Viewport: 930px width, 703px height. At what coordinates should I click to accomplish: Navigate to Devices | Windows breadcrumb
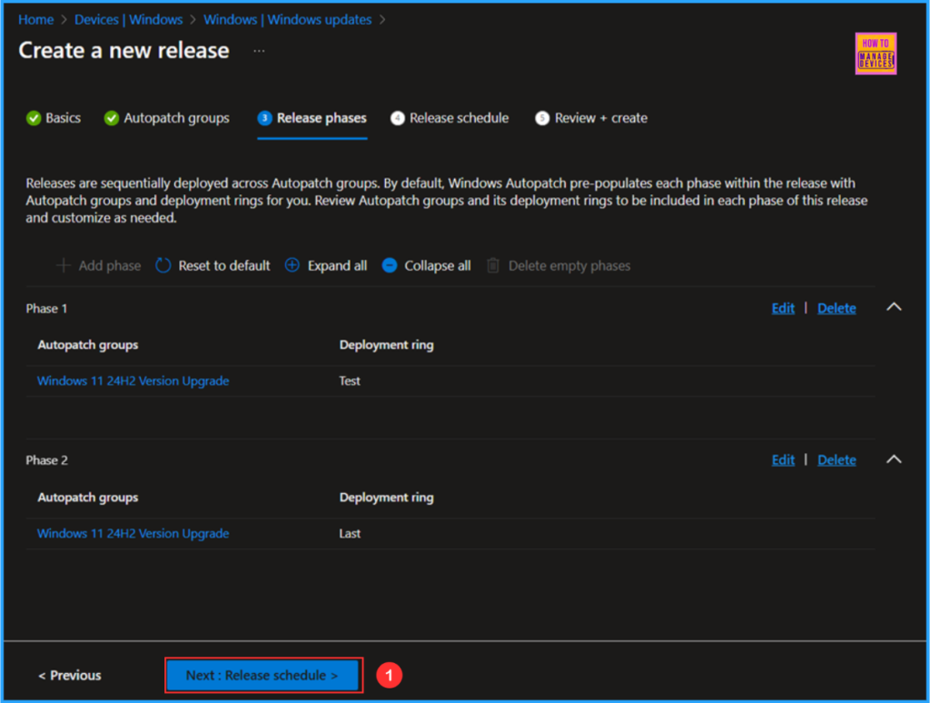129,20
